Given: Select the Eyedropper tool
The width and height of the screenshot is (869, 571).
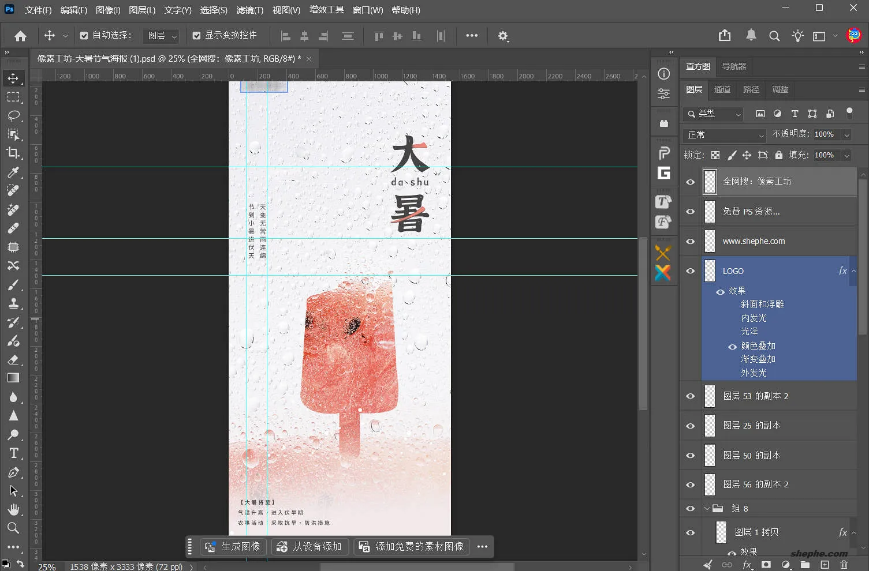Looking at the screenshot, I should 13,172.
